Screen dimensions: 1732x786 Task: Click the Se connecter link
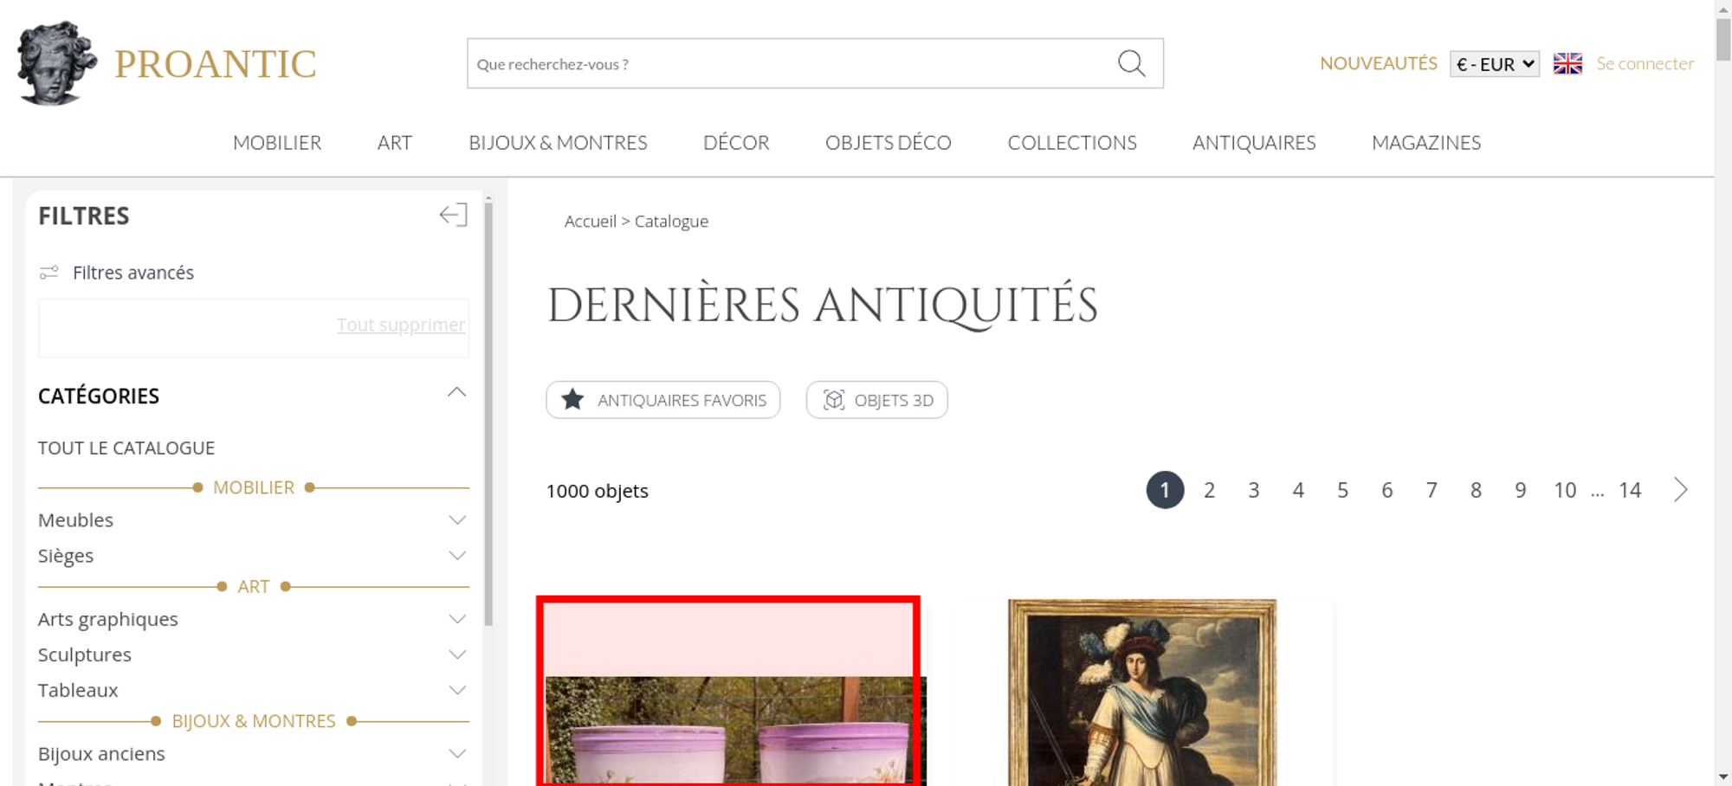pos(1645,64)
